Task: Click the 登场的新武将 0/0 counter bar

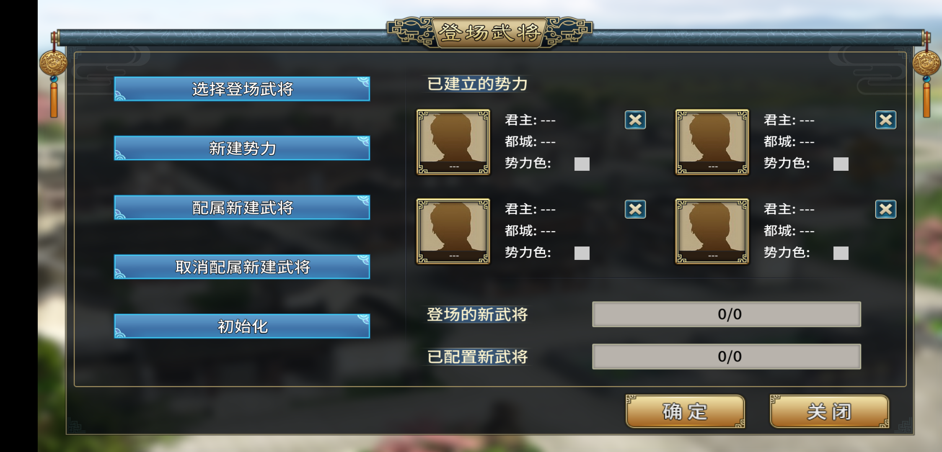Action: pos(727,314)
